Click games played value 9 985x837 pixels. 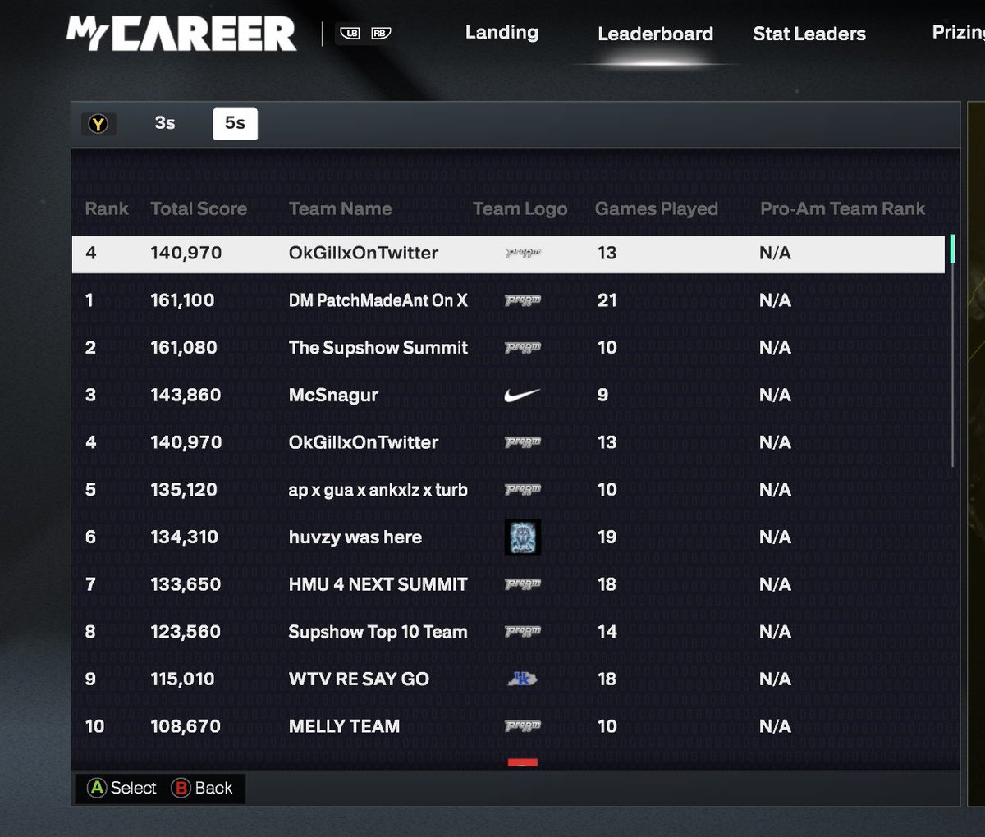(603, 396)
